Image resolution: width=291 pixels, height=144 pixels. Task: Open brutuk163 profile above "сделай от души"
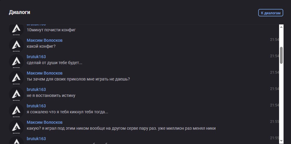[36, 57]
